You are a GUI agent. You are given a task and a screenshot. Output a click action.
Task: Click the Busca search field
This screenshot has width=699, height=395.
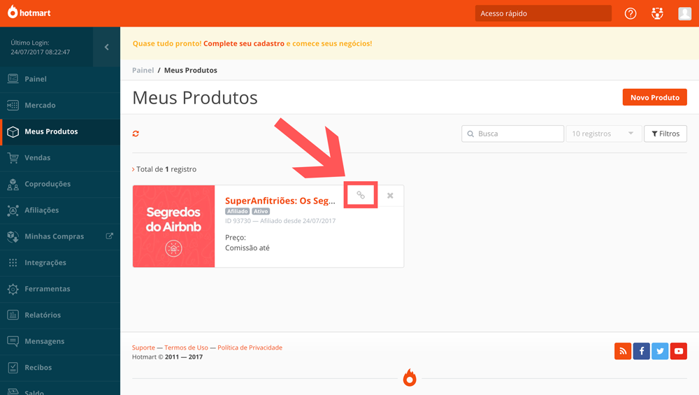point(512,134)
